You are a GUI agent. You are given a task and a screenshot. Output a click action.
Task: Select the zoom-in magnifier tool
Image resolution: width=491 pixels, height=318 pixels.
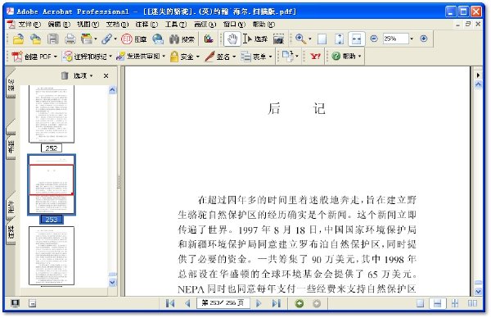click(x=300, y=39)
